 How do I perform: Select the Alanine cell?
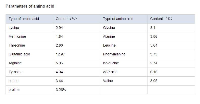pyautogui.click(x=109, y=36)
